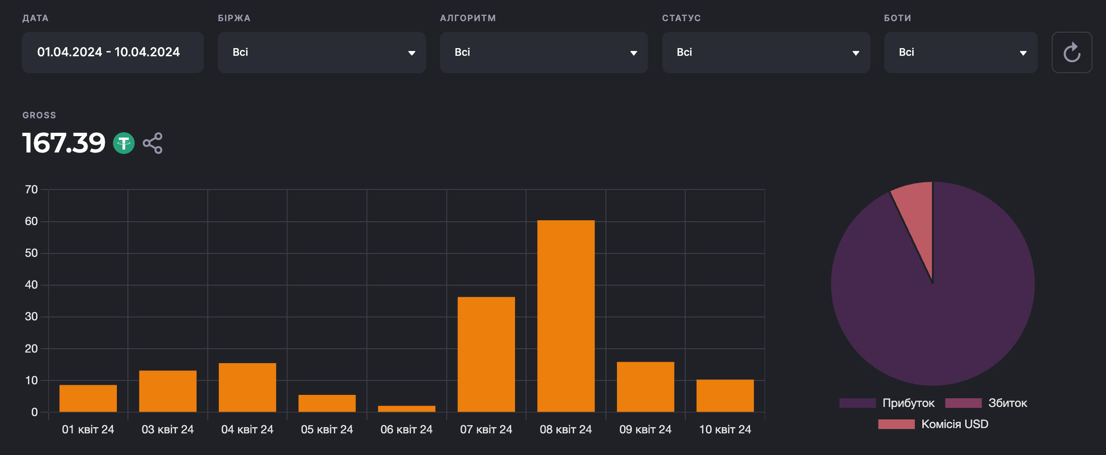Click the АЛГОРИТМ filter label

tap(468, 18)
